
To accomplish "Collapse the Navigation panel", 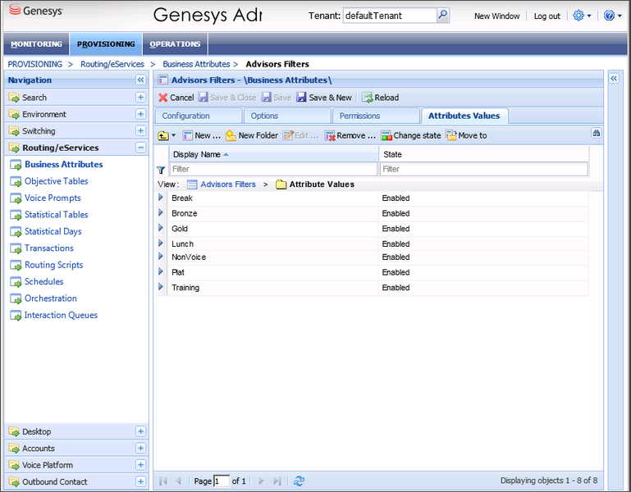I will point(140,80).
